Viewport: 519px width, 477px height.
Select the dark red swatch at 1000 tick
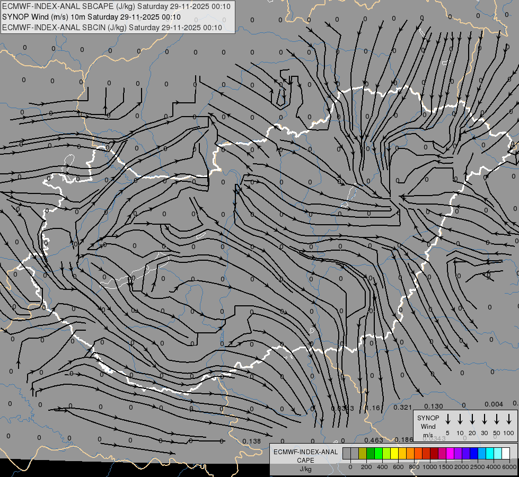pos(434,453)
